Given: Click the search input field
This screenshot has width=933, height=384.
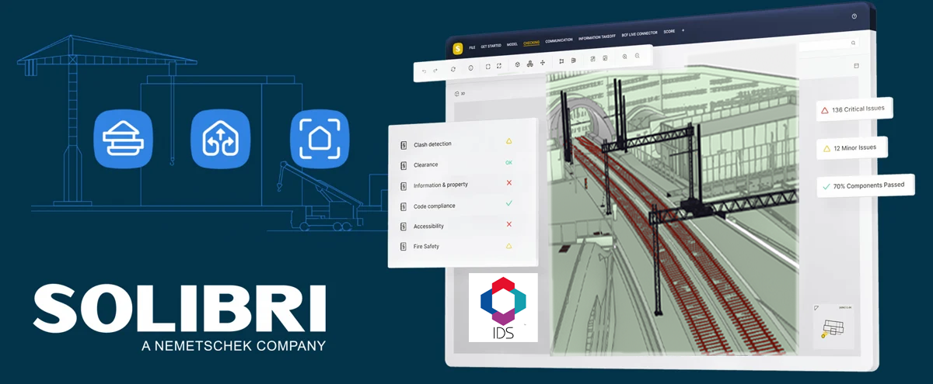Looking at the screenshot, I should point(829,44).
